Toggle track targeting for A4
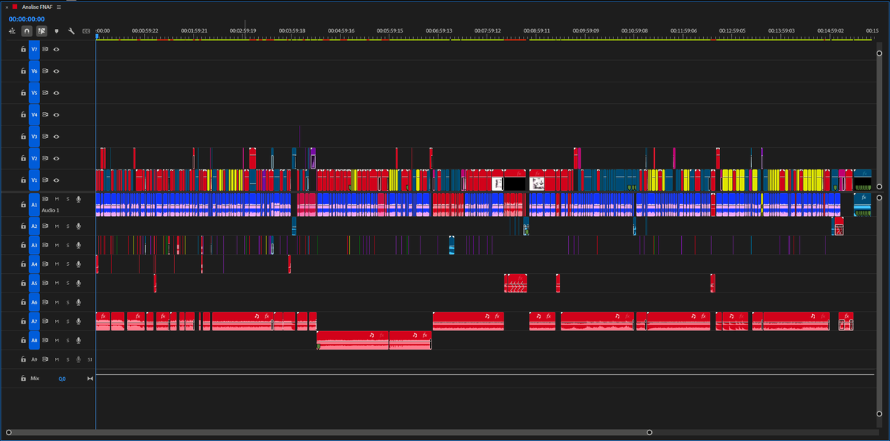The height and width of the screenshot is (441, 890). (x=34, y=264)
